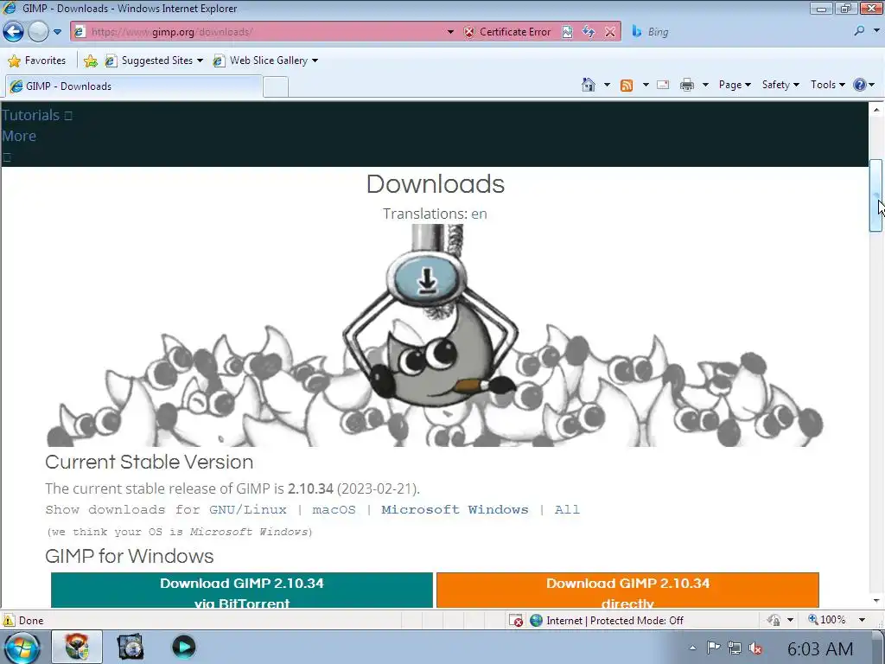Click the Read Mail icon

click(663, 85)
